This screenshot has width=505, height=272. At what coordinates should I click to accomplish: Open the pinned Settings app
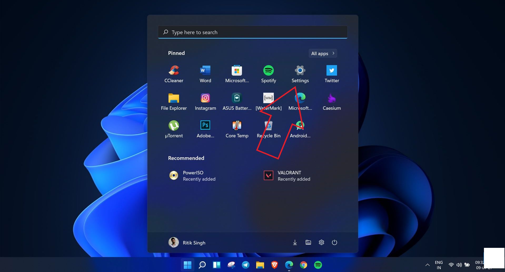[x=300, y=74]
